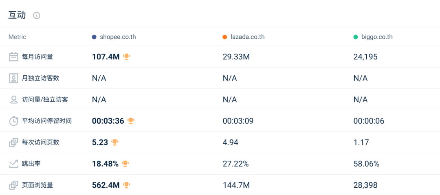The image size is (440, 195).
Task: Click the person icon for 访问量/独立访客
Action: 14,100
